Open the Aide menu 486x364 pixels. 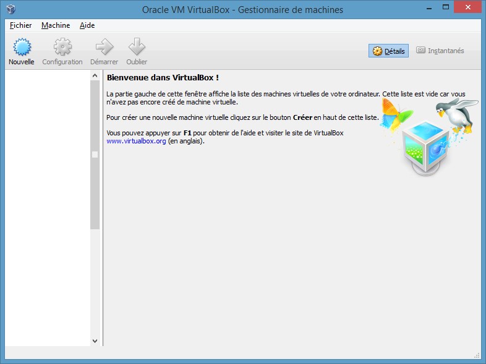point(87,25)
